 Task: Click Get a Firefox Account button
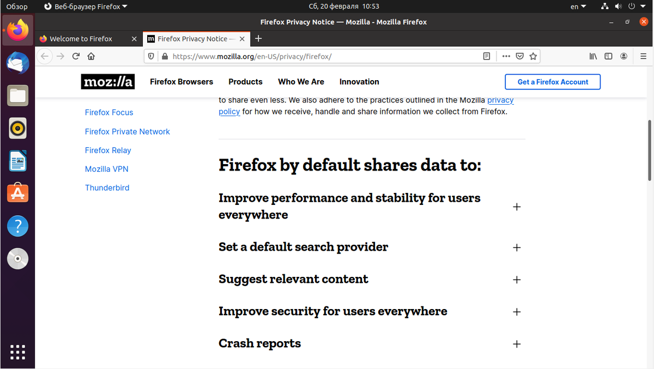pyautogui.click(x=553, y=82)
